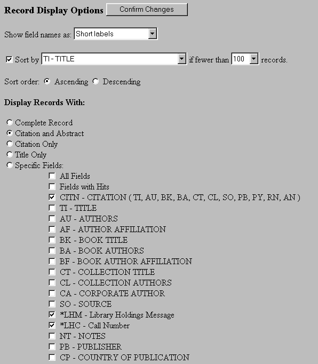This screenshot has height=364, width=318.
Task: Tick the BK - BOOK TITLE checkbox
Action: (x=52, y=240)
